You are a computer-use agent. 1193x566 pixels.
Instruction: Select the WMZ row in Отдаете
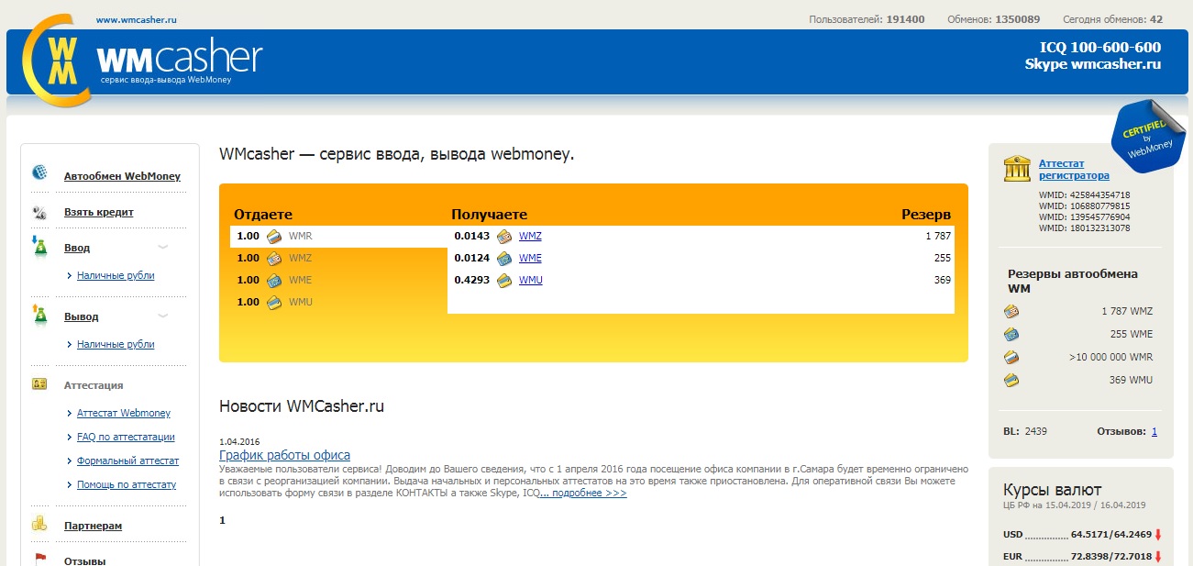[x=338, y=258]
